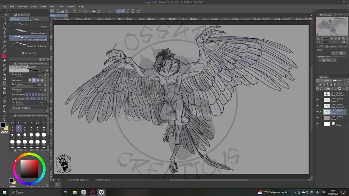Select the Gradient tool
This screenshot has height=196, width=349.
4,93
